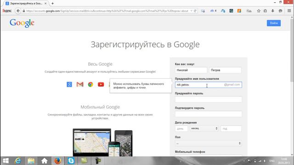This screenshot has width=294, height=165.
Task: Click the first name field containing Николай
Action: [191, 70]
